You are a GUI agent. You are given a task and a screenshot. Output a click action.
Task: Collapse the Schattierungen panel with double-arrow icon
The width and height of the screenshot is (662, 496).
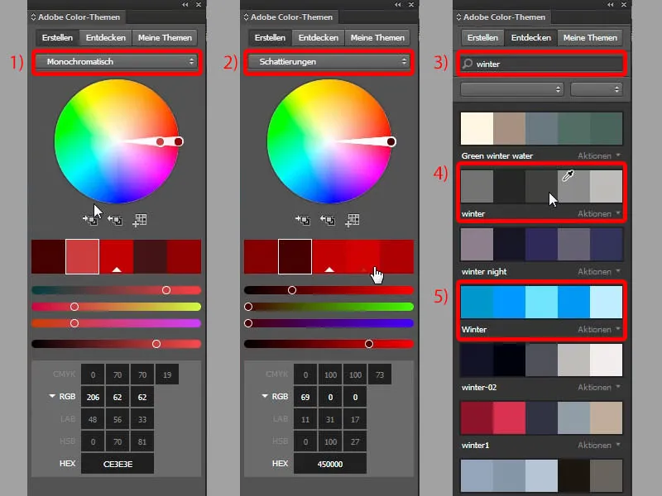click(x=398, y=5)
